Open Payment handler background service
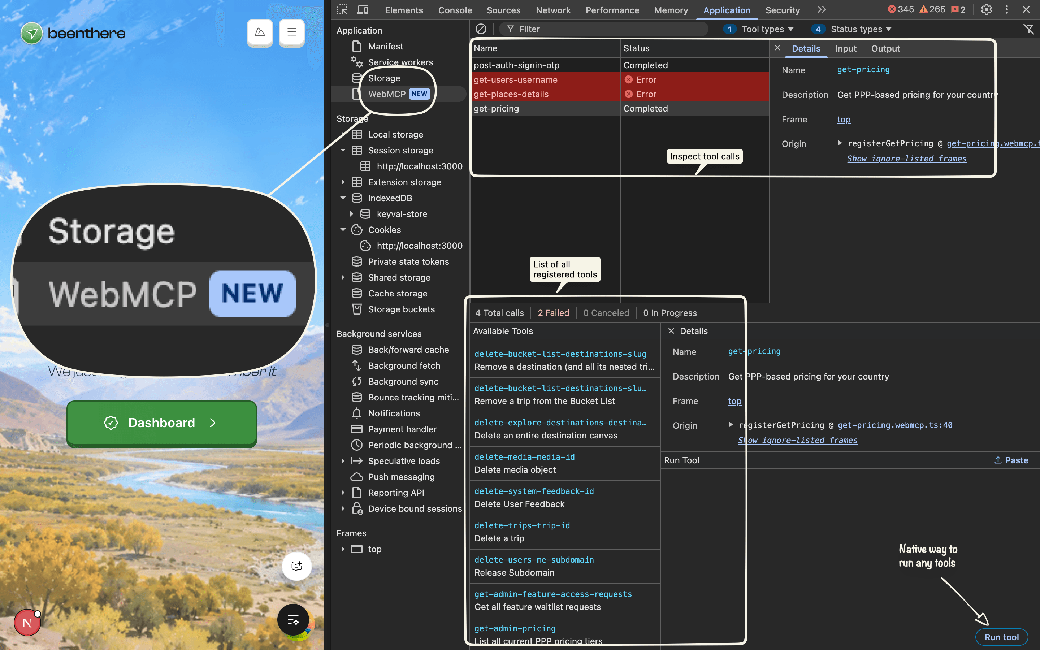Viewport: 1040px width, 650px height. pos(402,429)
